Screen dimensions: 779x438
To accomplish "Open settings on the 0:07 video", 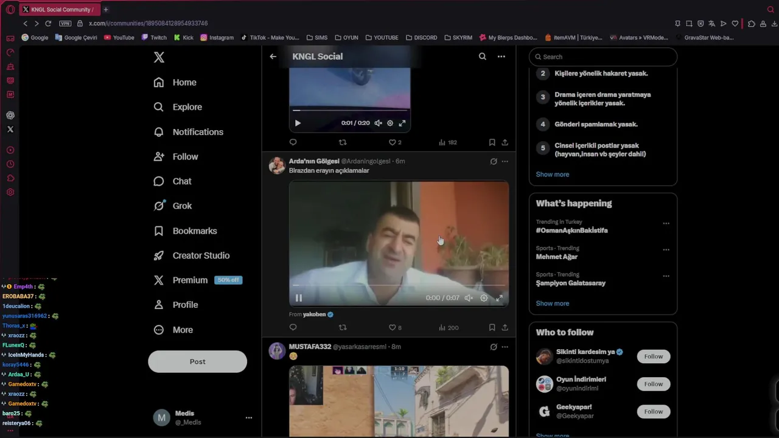I will click(x=484, y=298).
